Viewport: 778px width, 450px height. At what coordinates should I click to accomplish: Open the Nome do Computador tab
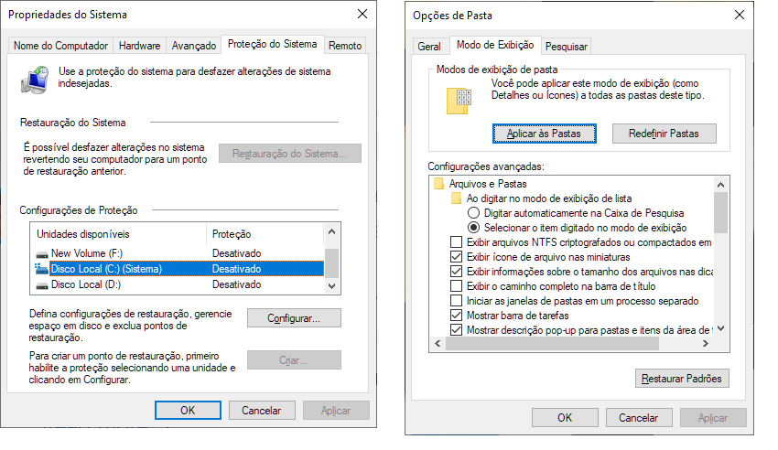[x=60, y=46]
